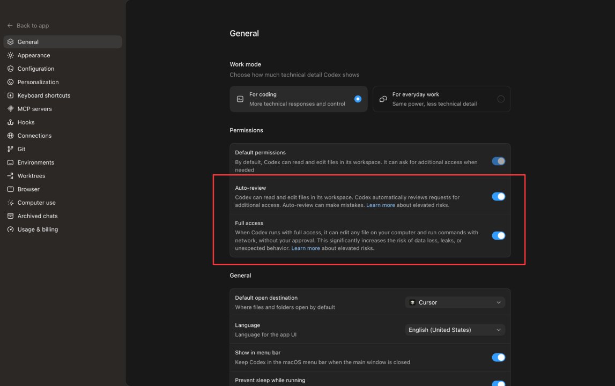
Task: Click the For everyday work card text
Action: 435,99
